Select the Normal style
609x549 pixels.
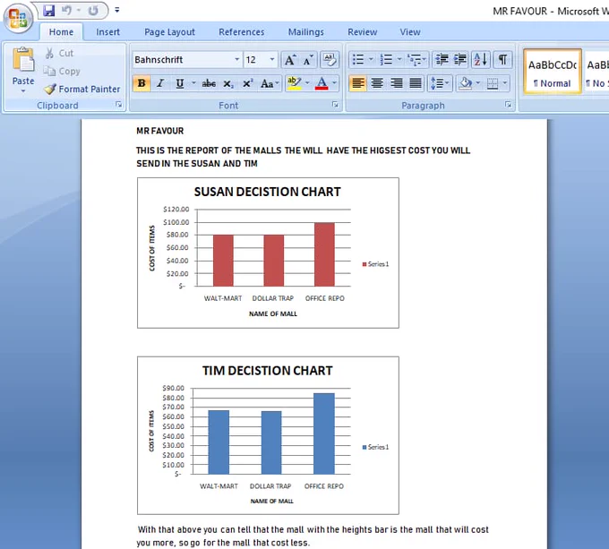[x=552, y=72]
